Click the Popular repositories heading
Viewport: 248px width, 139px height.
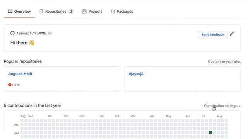[23, 61]
